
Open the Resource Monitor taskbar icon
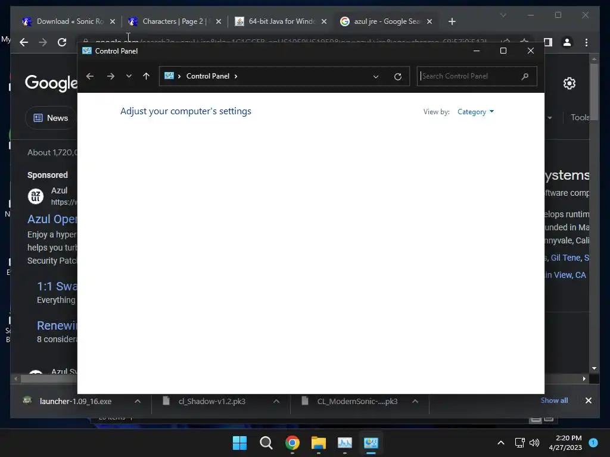(x=345, y=443)
